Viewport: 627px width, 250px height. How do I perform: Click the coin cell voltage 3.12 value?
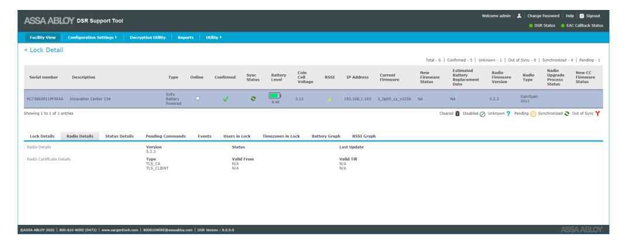click(299, 99)
